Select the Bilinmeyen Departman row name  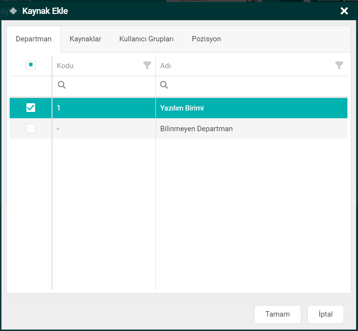tap(196, 129)
